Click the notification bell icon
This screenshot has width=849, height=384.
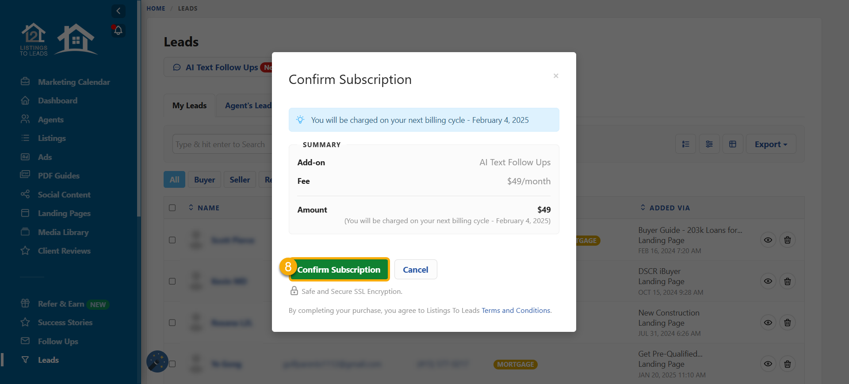[118, 30]
